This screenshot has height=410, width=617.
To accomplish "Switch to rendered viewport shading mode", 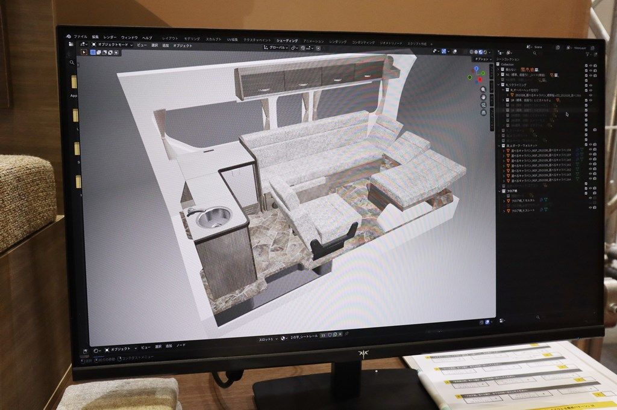I will coord(485,52).
